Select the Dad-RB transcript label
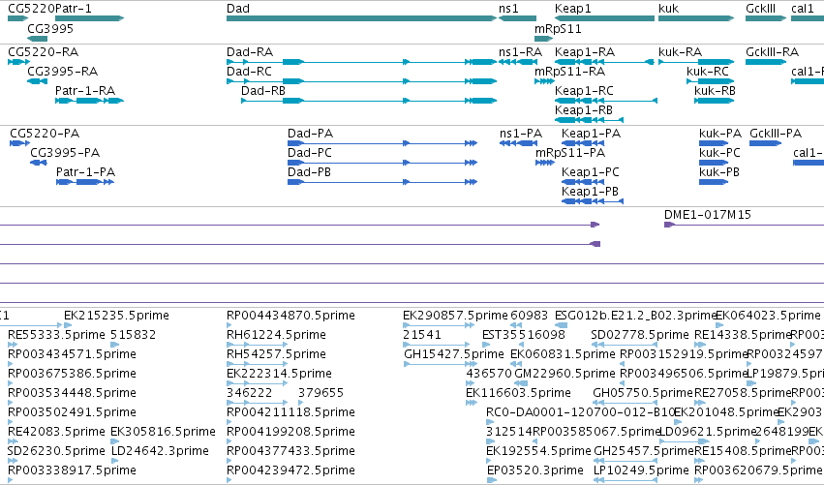 click(263, 90)
